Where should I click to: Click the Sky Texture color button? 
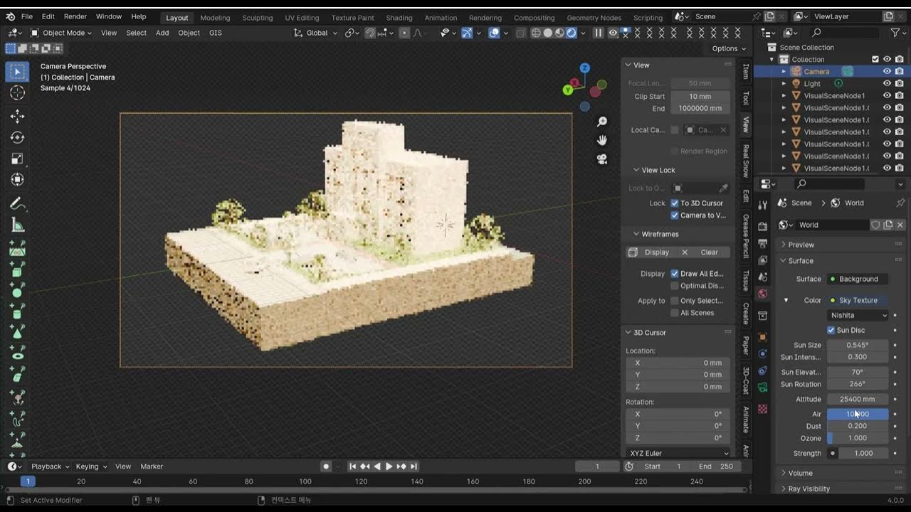coord(858,300)
